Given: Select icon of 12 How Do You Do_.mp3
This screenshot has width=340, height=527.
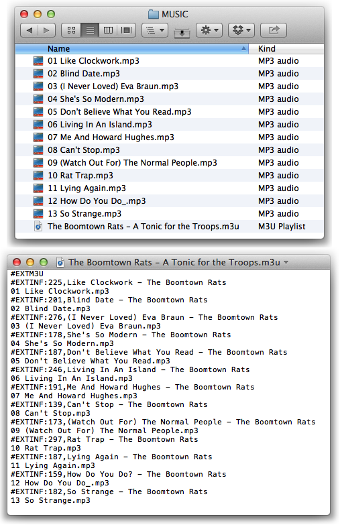Looking at the screenshot, I should coord(38,201).
